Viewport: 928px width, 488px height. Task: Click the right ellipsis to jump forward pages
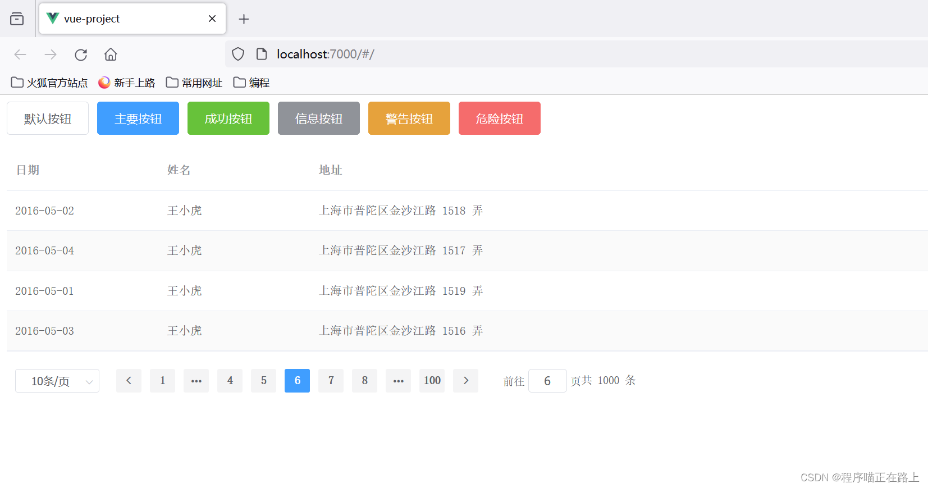[398, 381]
